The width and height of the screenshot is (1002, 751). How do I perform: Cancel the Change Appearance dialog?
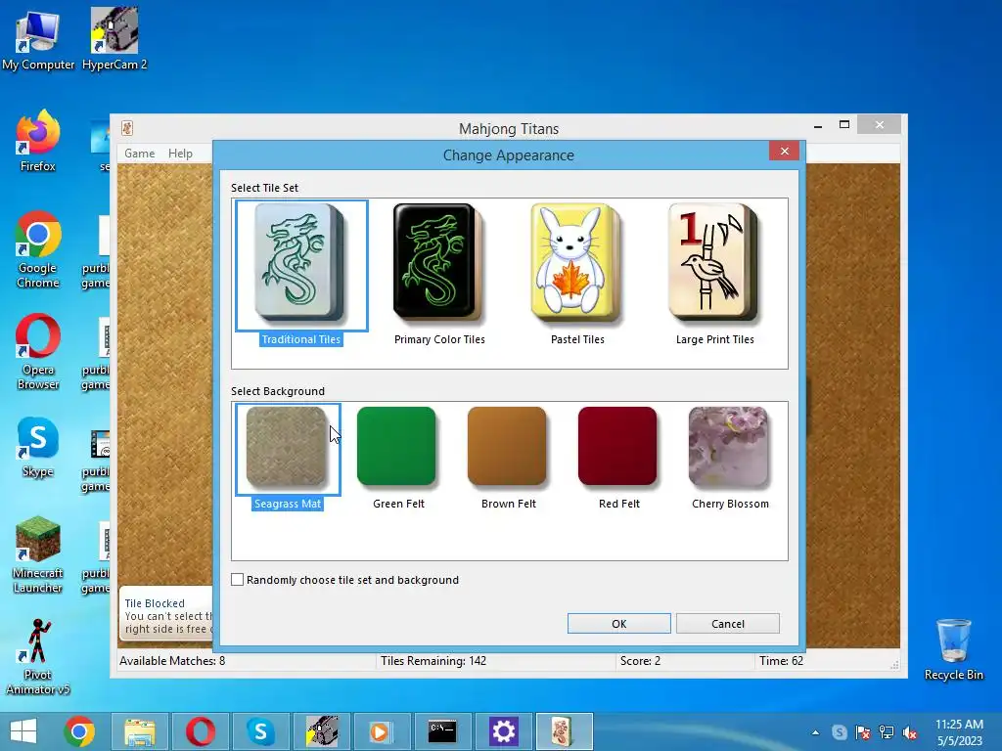click(x=727, y=623)
